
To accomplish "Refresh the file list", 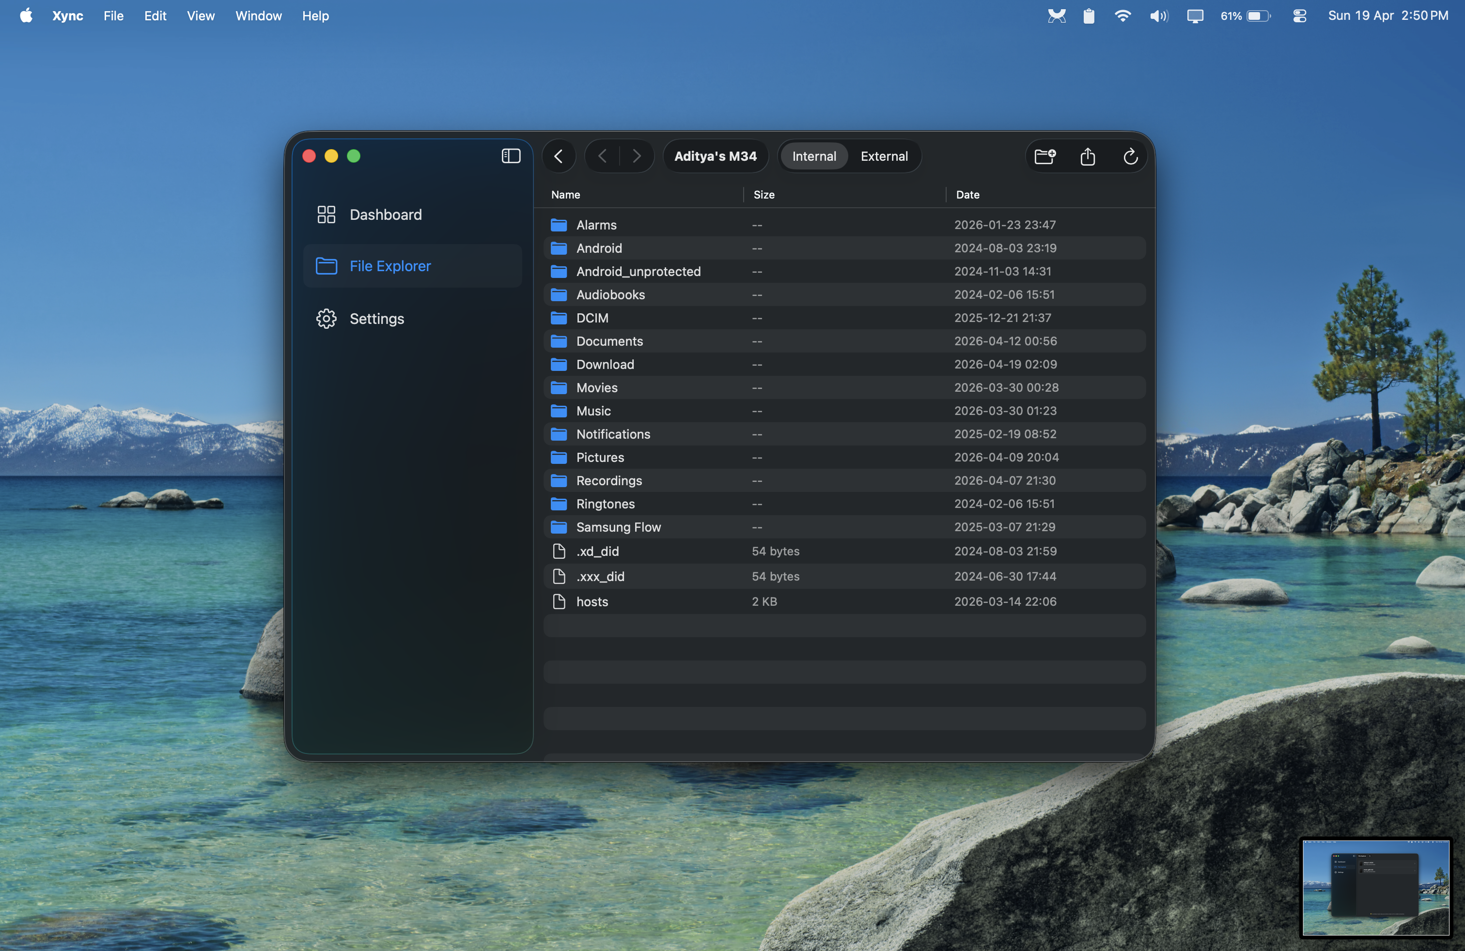I will click(1130, 156).
